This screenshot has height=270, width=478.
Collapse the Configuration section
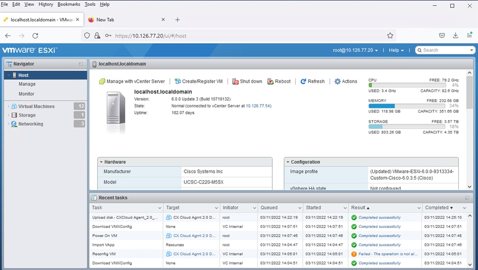point(287,162)
